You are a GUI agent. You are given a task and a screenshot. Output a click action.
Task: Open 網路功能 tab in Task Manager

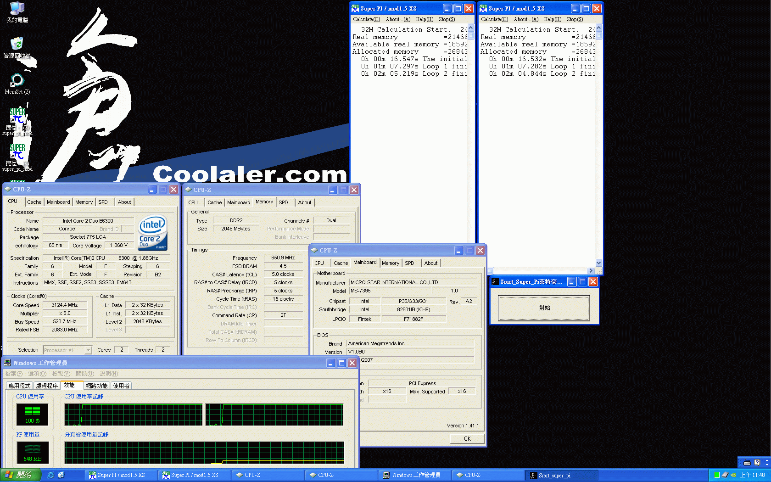(96, 386)
